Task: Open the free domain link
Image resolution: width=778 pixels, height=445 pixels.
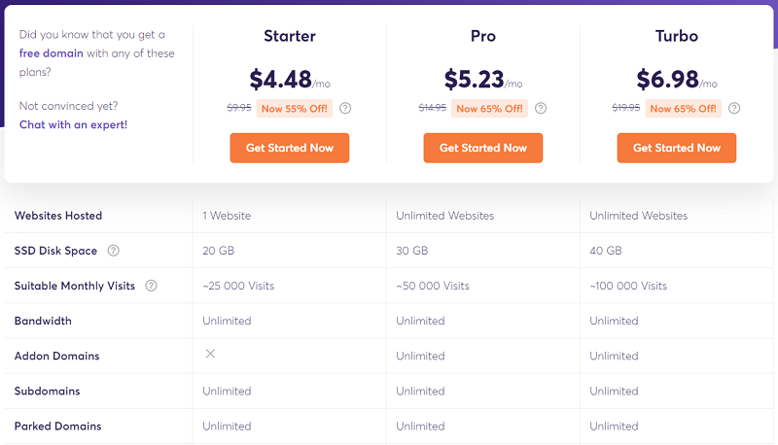Action: [52, 53]
